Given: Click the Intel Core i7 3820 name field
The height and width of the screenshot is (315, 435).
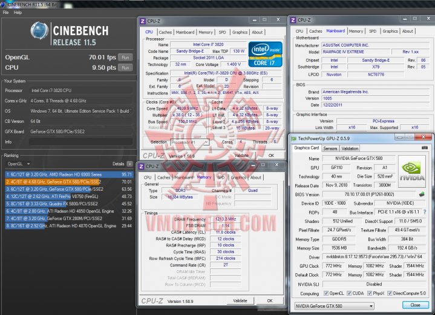Looking at the screenshot, I should (x=208, y=44).
